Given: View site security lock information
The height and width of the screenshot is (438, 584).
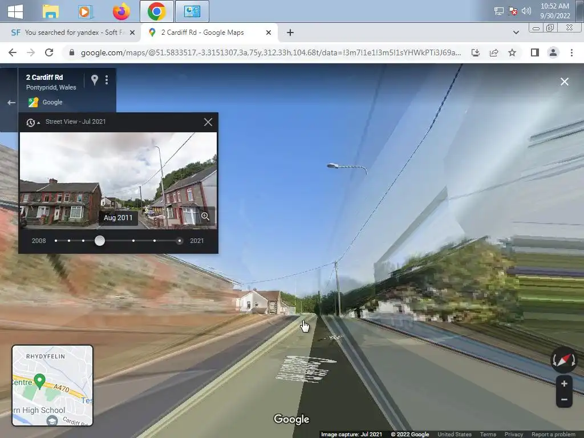Looking at the screenshot, I should pyautogui.click(x=71, y=52).
